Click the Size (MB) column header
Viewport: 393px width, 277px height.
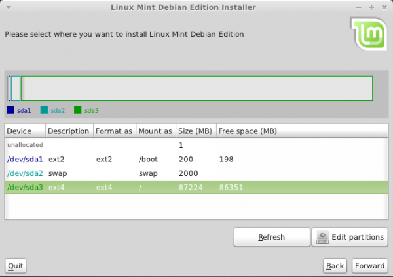196,131
